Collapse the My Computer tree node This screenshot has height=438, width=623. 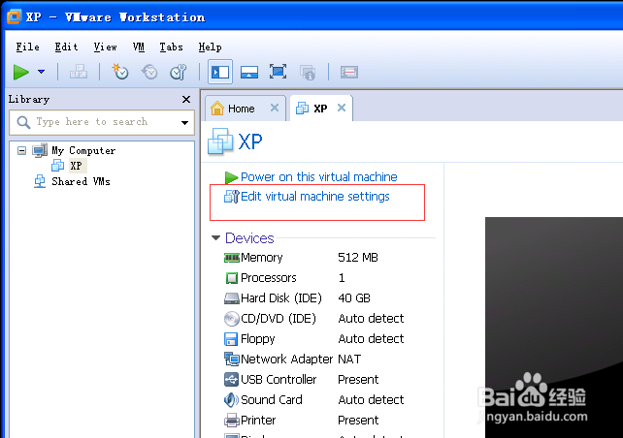(x=22, y=151)
